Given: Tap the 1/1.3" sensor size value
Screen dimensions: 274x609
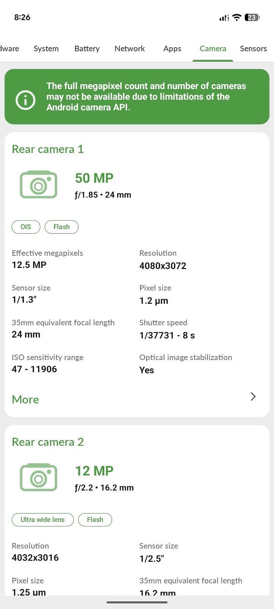Looking at the screenshot, I should click(x=24, y=300).
